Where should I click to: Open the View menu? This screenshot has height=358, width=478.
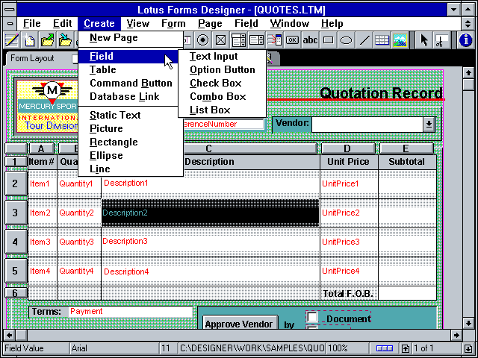(x=137, y=23)
